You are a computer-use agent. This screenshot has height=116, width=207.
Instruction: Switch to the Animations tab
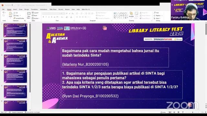click(44, 9)
